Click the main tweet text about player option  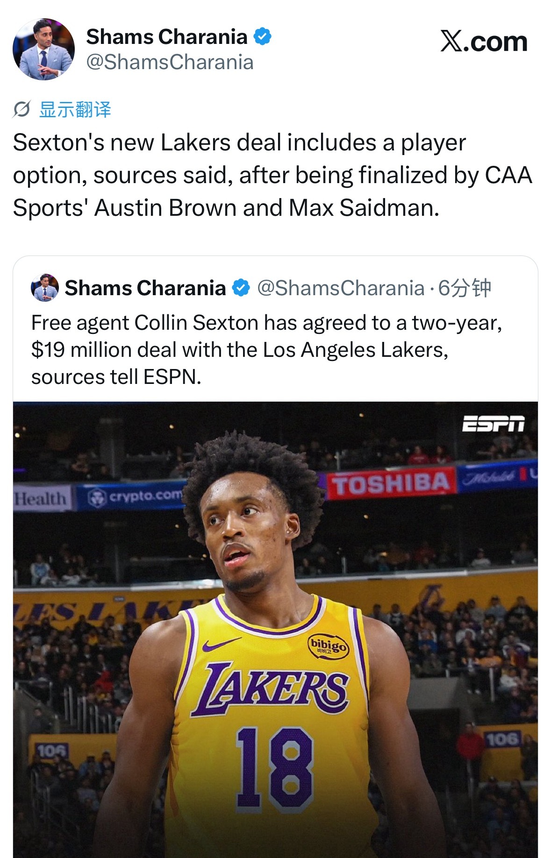272,175
